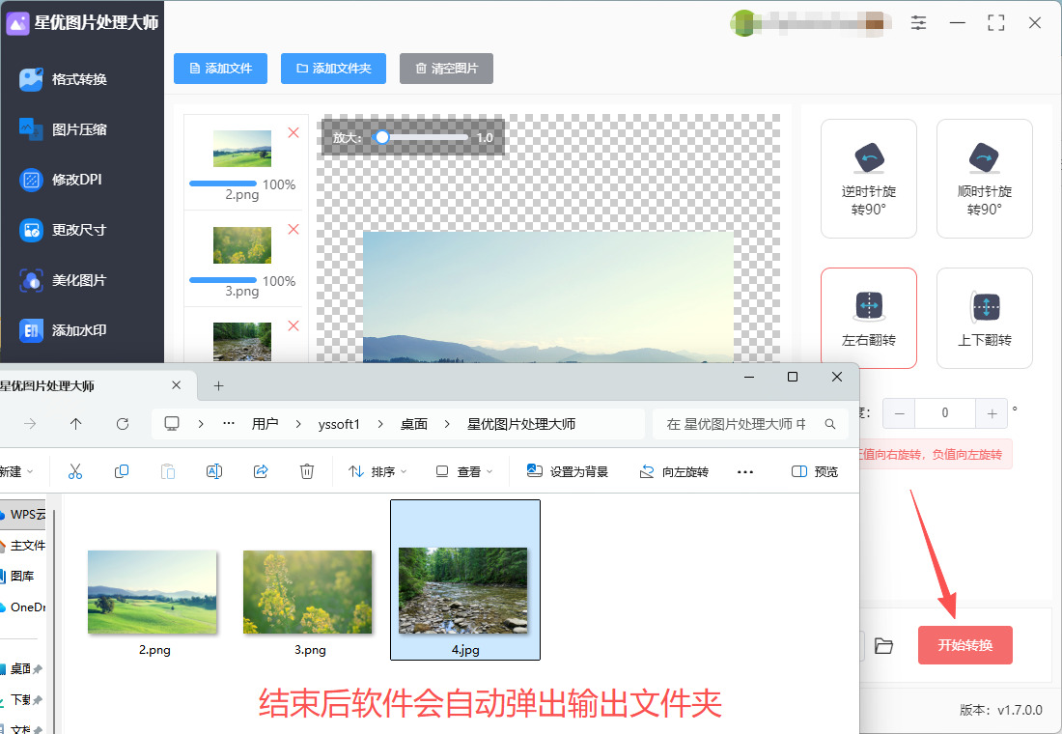Choose 更改尺寸 resize tool
Screen dimensions: 1062x734
tap(63, 230)
